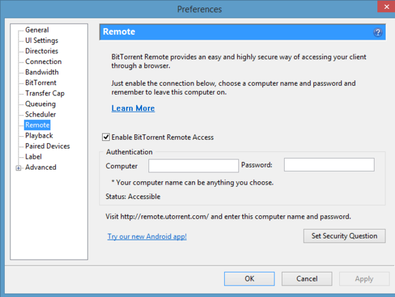Click the Authentication group label
Image resolution: width=395 pixels, height=297 pixels.
tap(129, 152)
